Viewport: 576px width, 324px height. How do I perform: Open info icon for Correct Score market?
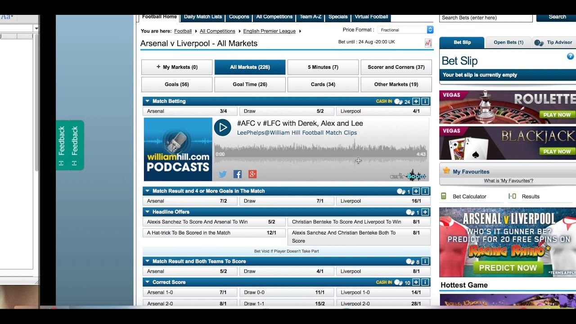coord(425,282)
